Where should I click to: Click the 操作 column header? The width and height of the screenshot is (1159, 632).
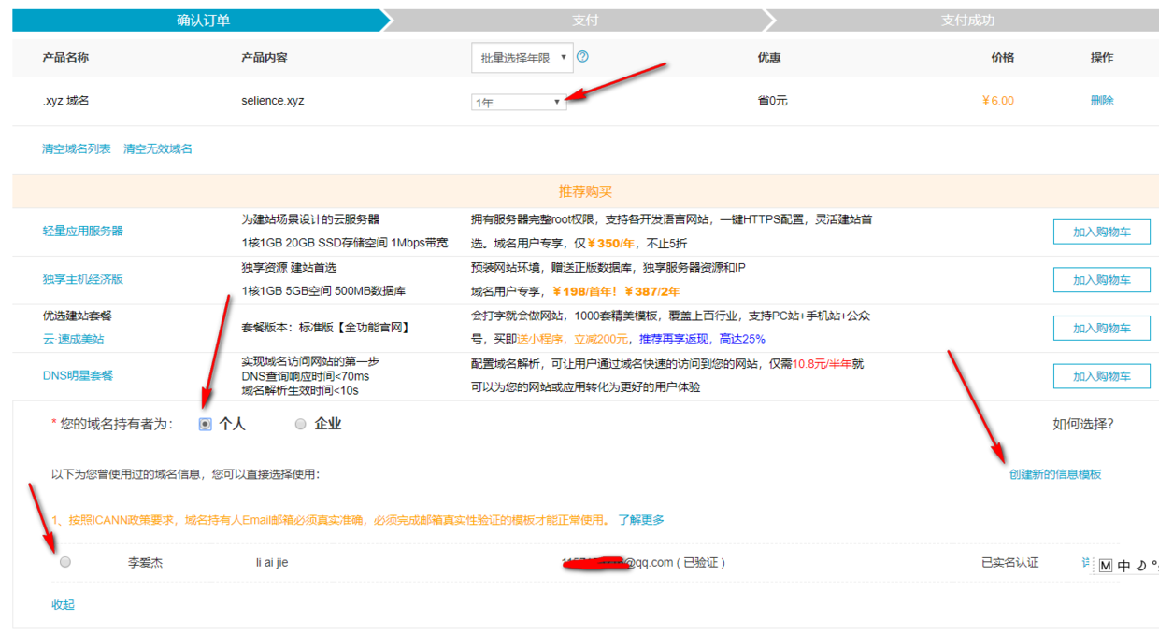point(1102,58)
